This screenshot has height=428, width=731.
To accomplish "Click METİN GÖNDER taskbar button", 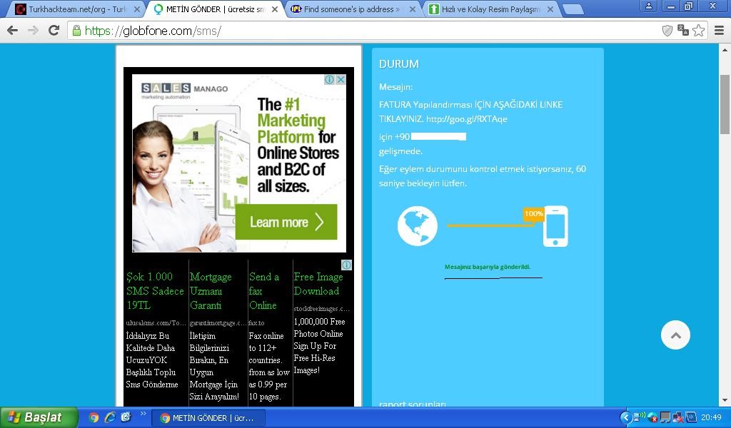I will 208,418.
